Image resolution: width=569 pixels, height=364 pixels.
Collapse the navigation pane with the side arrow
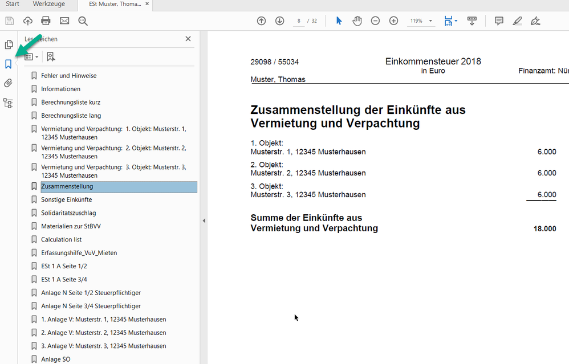[204, 220]
